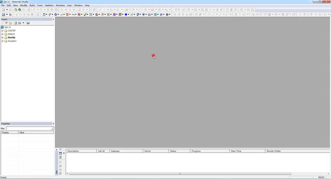Open the File menu

[3, 5]
